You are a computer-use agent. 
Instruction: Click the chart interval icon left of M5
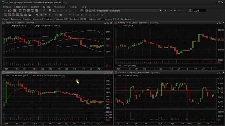coord(37,15)
